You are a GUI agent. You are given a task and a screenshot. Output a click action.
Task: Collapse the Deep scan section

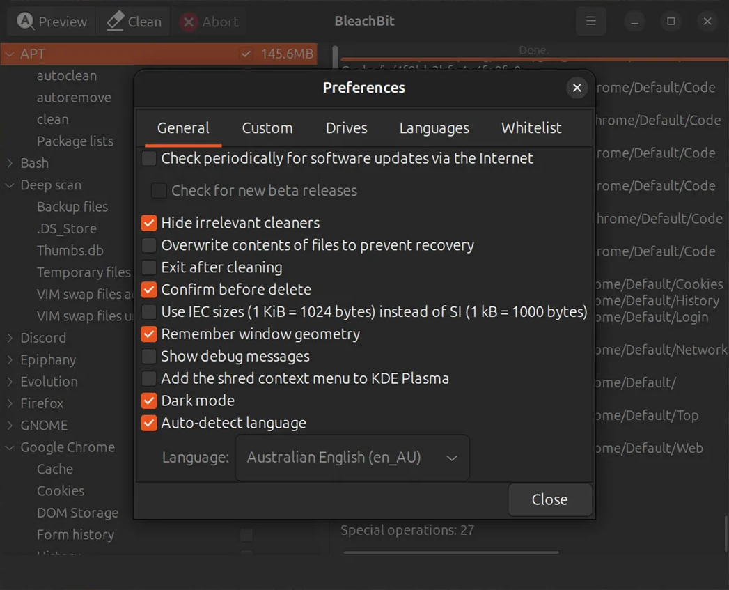(x=8, y=185)
